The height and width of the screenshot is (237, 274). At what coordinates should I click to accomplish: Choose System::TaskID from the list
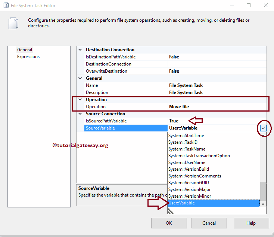[214, 142]
